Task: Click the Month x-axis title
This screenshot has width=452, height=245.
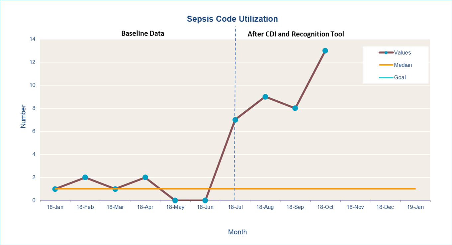Action: point(237,232)
